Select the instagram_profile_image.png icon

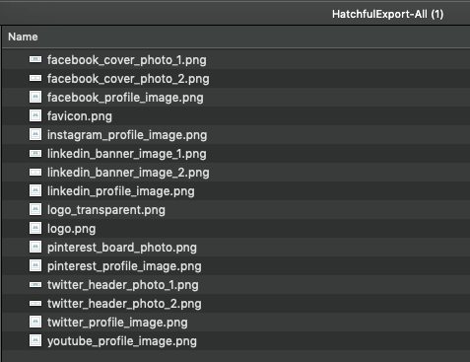coord(35,134)
